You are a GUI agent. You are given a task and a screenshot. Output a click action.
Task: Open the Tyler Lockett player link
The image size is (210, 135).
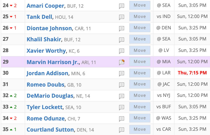tap(45, 107)
